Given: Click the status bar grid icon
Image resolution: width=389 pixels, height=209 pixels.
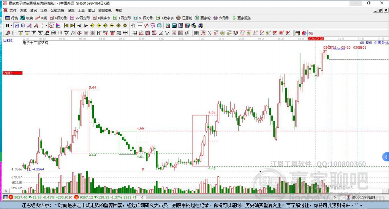Looking at the screenshot, I should (x=5, y=197).
